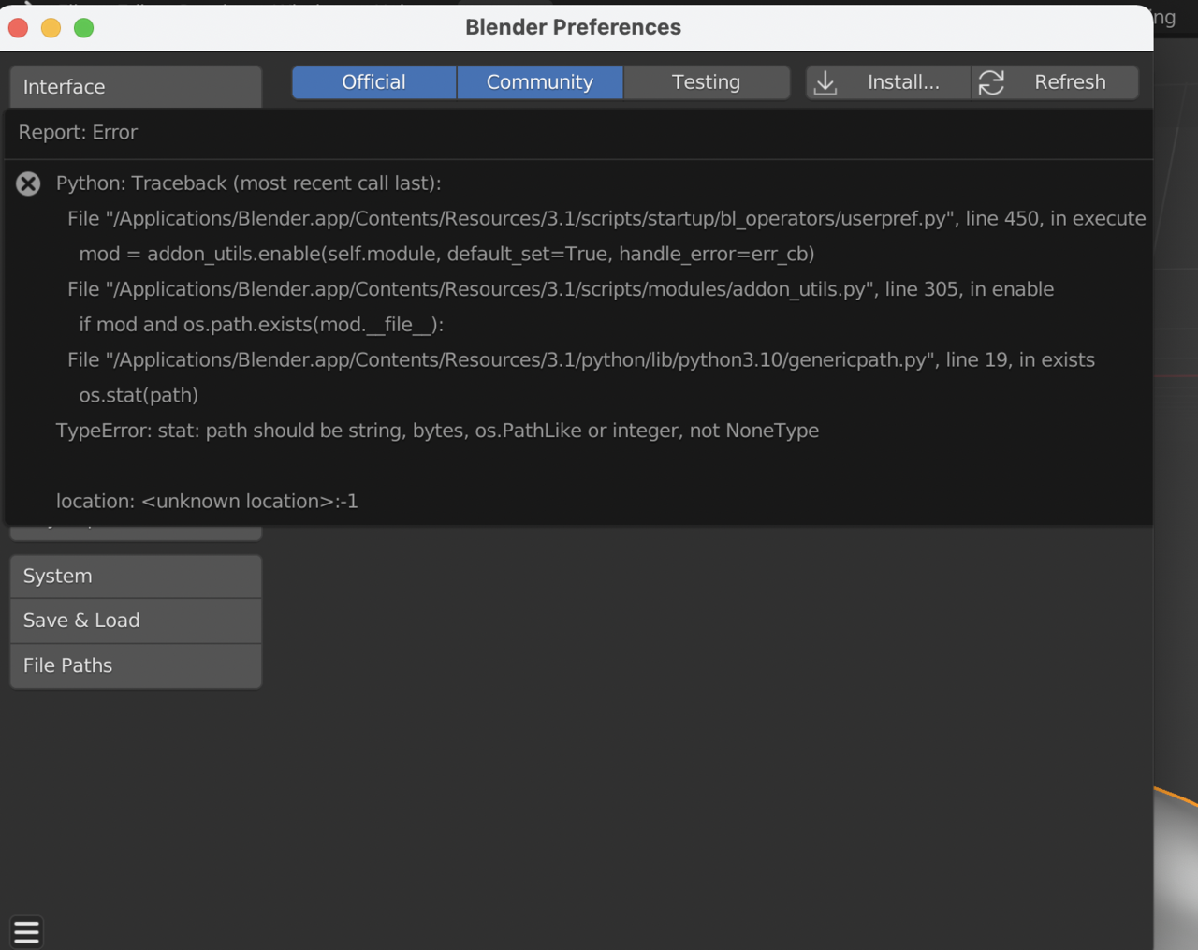Click the genericpath.py traceback line
The image size is (1198, 950).
tap(580, 359)
